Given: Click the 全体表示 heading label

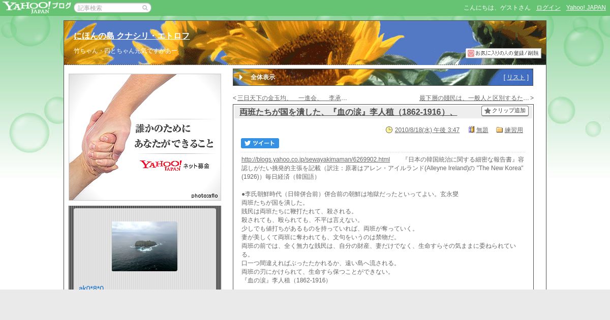Looking at the screenshot, I should click(x=263, y=77).
